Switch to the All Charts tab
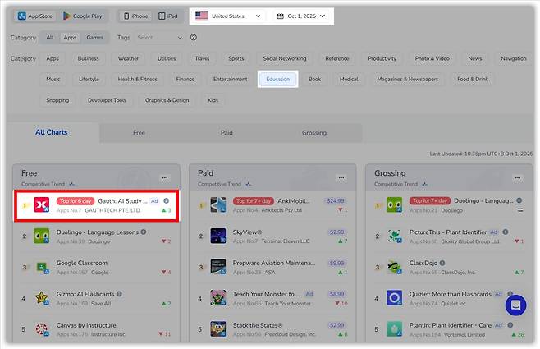This screenshot has width=540, height=349. (x=52, y=132)
